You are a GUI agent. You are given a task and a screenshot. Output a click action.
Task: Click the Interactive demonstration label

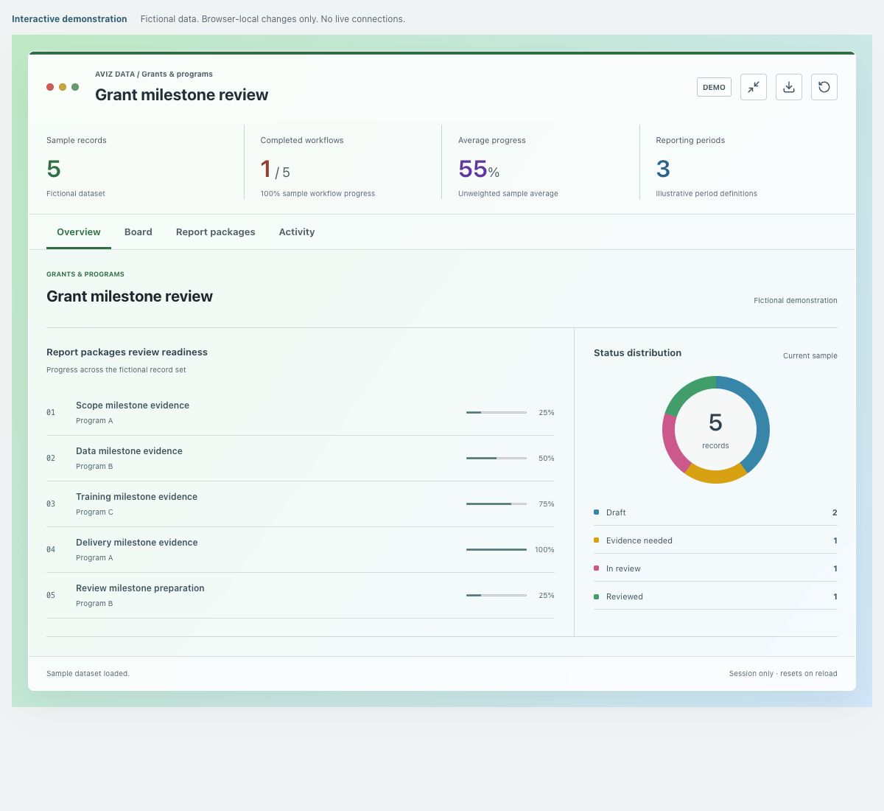pos(69,18)
